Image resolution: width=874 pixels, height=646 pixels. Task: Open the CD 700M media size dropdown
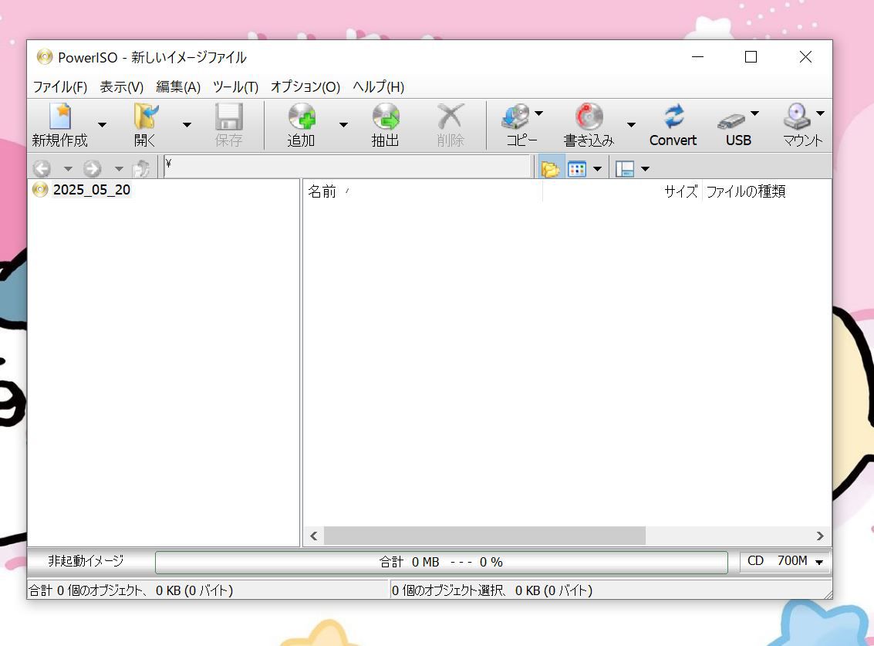(x=785, y=561)
